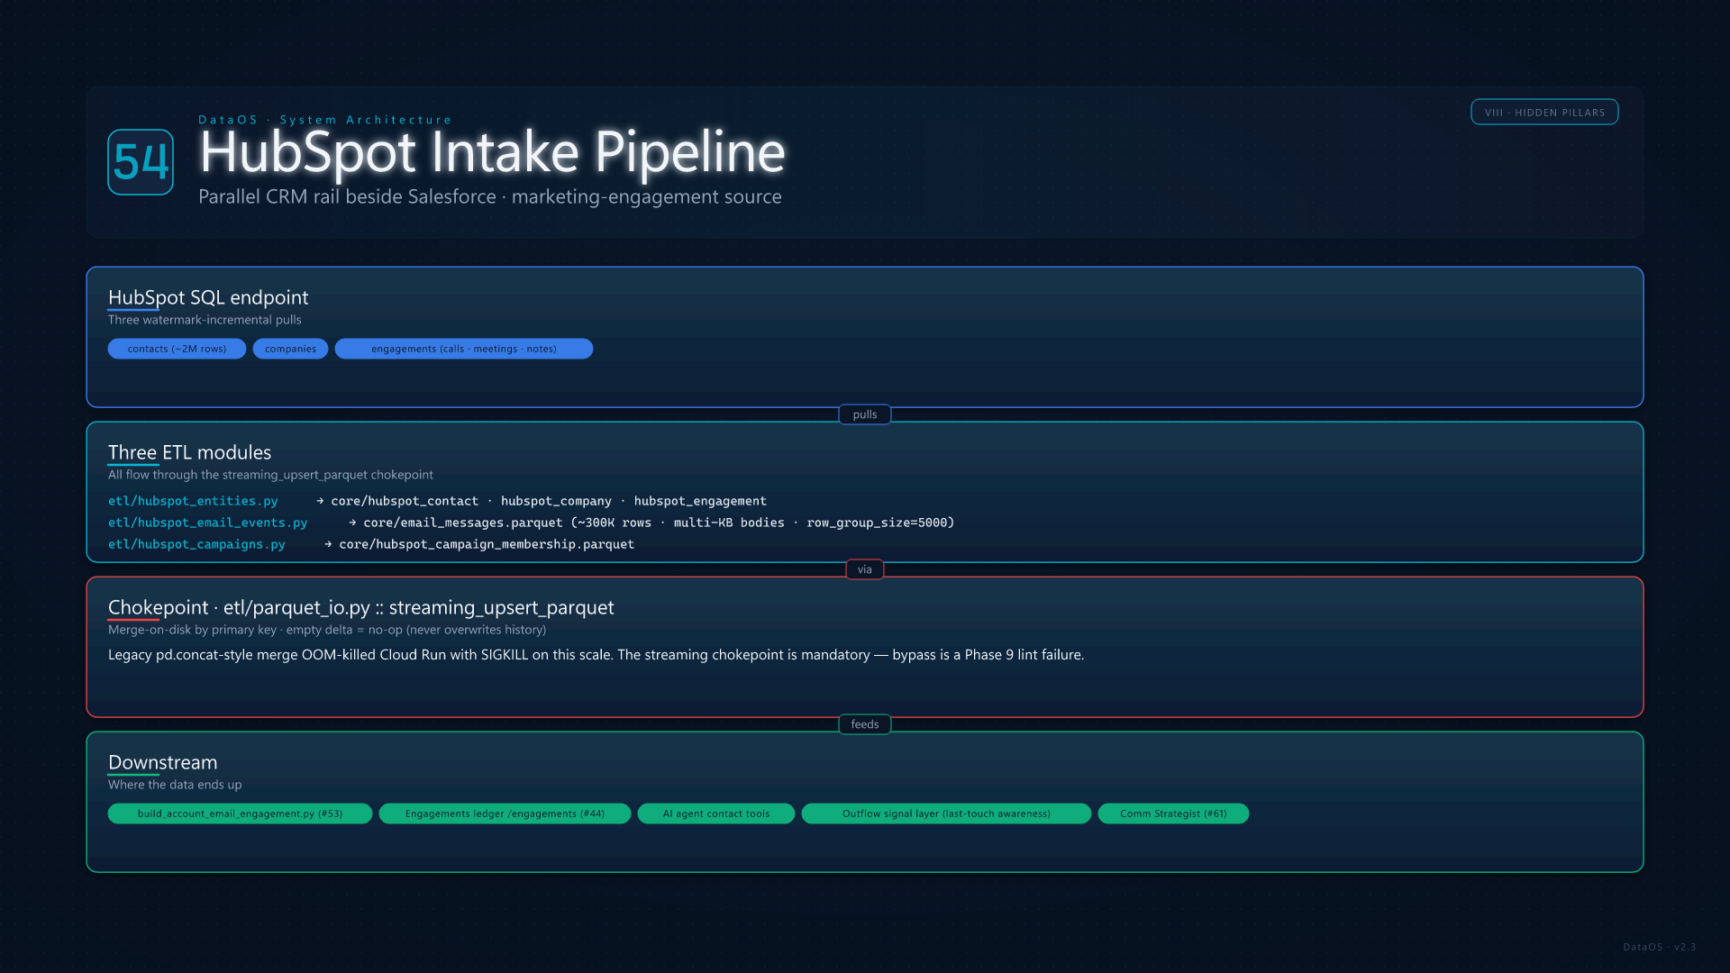This screenshot has width=1730, height=973.
Task: Open etl/hubspot_campaigns.py file reference
Action: pyautogui.click(x=196, y=544)
